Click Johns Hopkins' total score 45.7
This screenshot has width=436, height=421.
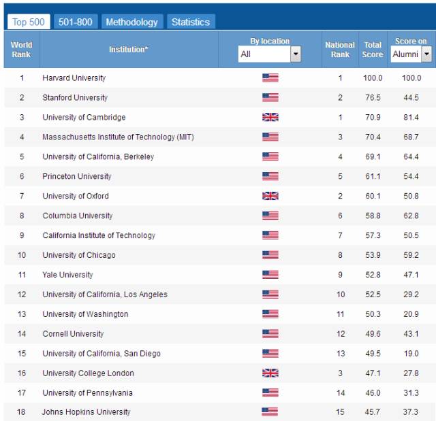click(373, 412)
